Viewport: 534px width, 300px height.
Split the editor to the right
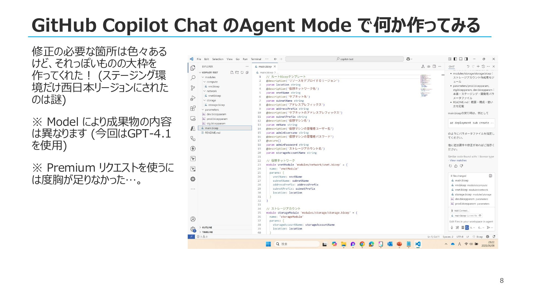click(434, 66)
